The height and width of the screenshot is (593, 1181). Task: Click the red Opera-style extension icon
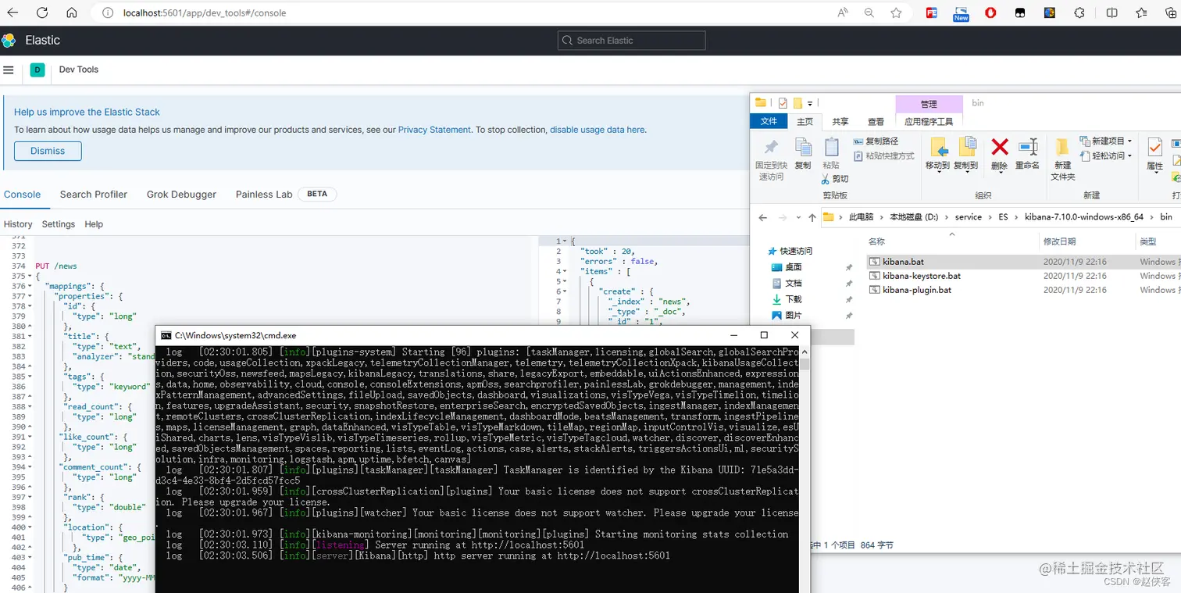pos(990,13)
